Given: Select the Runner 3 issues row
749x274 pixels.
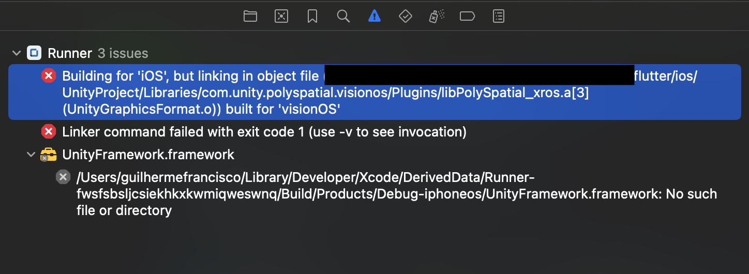Looking at the screenshot, I should tap(374, 53).
